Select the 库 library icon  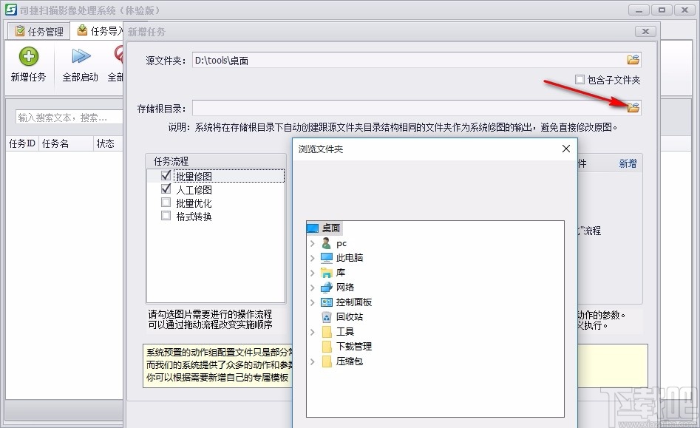click(x=326, y=273)
